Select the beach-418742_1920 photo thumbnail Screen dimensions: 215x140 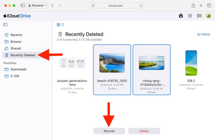112,63
